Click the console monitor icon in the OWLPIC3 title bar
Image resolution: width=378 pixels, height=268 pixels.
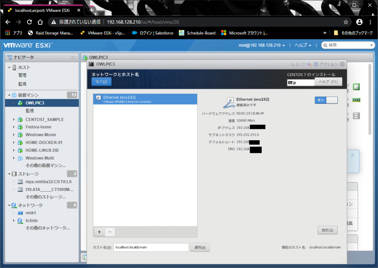pyautogui.click(x=92, y=64)
